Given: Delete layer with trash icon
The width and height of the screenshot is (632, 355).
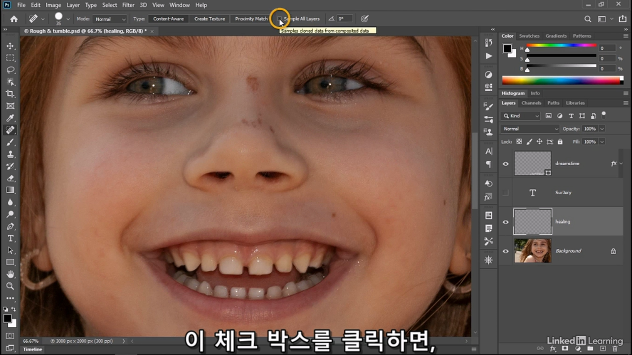Looking at the screenshot, I should (x=615, y=349).
